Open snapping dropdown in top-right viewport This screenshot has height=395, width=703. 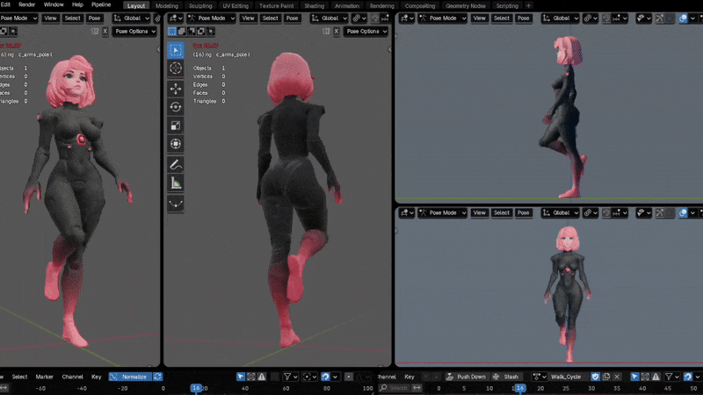621,18
